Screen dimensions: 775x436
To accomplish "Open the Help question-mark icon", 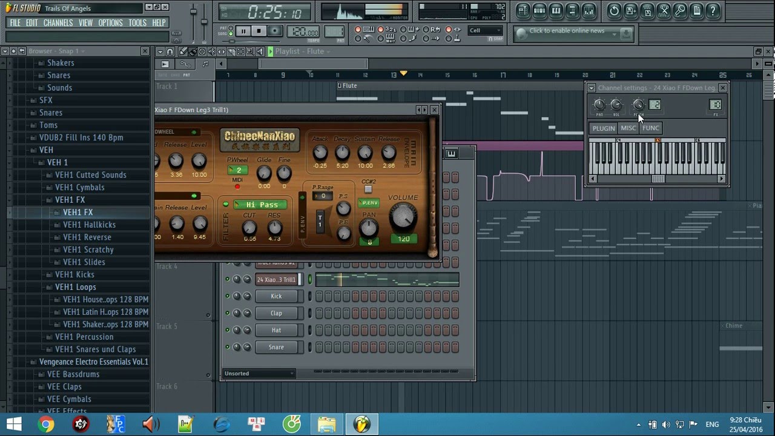I will tap(714, 10).
